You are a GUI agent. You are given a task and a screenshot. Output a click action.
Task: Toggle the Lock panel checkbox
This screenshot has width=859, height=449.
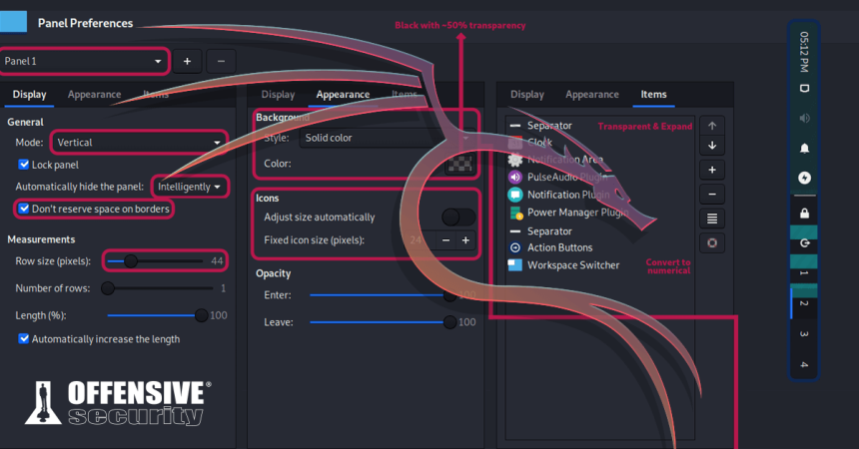(24, 164)
